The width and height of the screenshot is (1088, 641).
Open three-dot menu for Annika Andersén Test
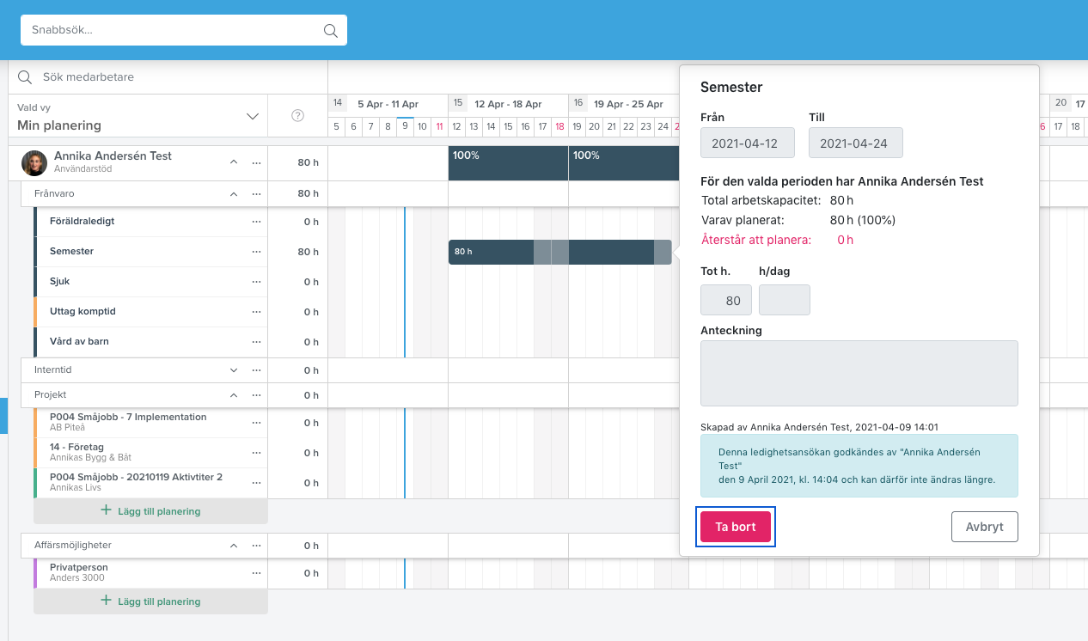[x=256, y=162]
